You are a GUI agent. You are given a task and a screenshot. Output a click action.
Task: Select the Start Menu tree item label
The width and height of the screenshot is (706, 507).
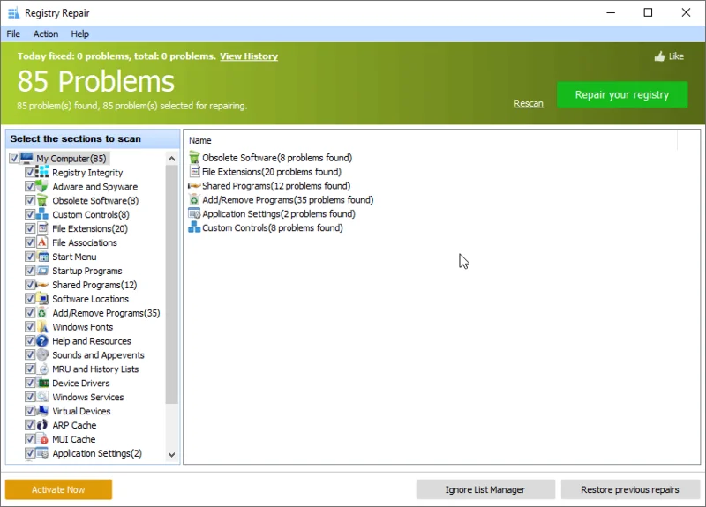click(x=74, y=257)
